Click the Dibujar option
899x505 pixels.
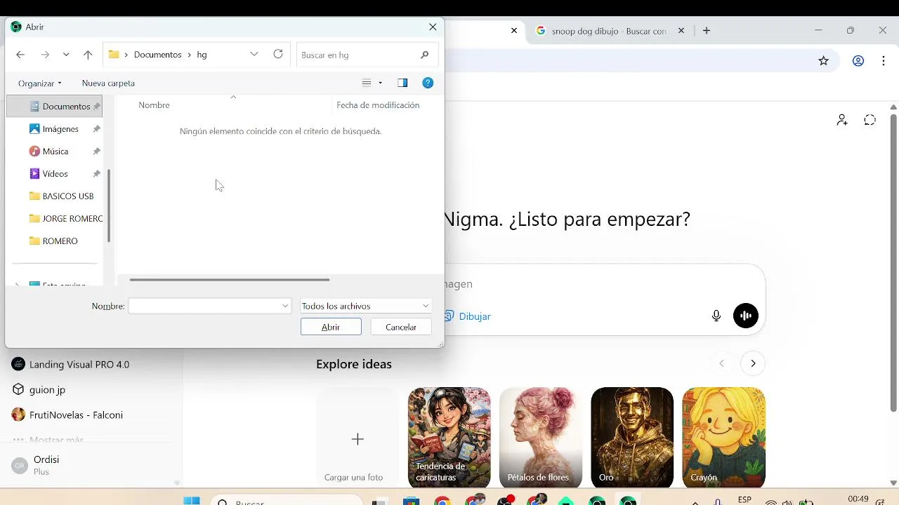coord(468,316)
